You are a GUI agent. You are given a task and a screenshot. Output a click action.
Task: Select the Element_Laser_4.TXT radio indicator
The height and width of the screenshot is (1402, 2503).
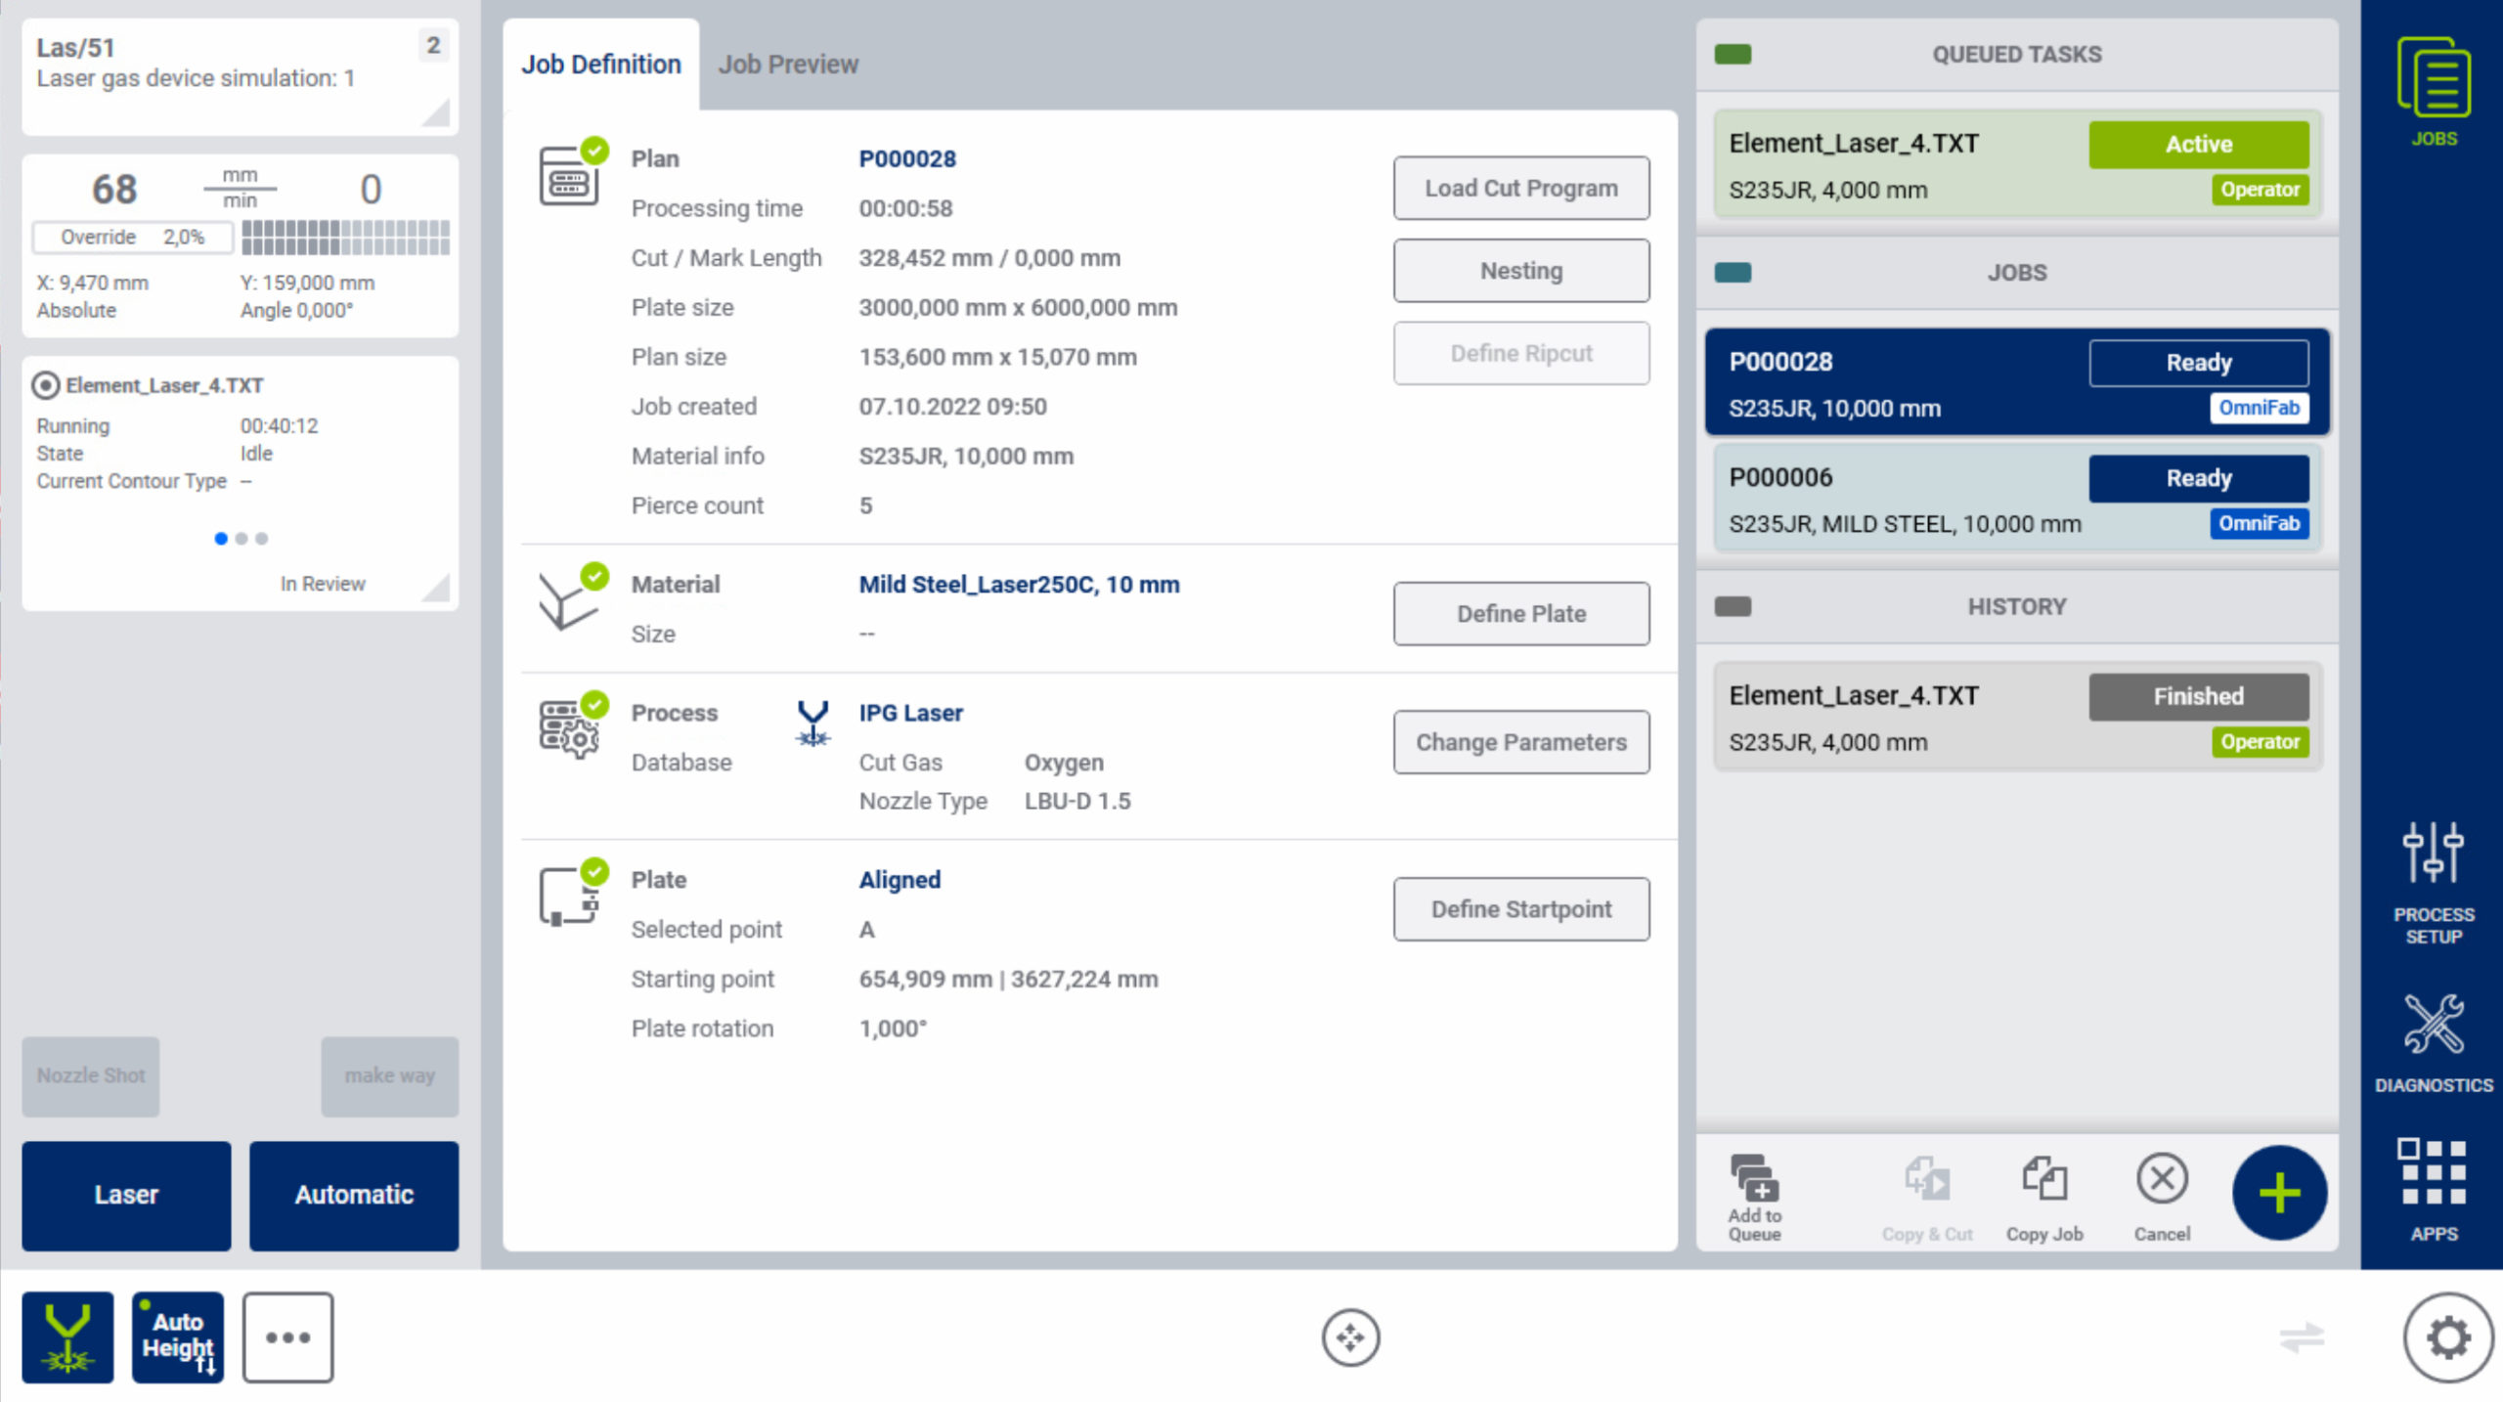pos(45,385)
